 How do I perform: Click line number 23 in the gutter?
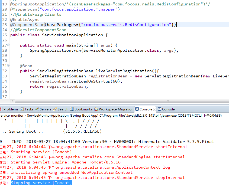[4, 25]
